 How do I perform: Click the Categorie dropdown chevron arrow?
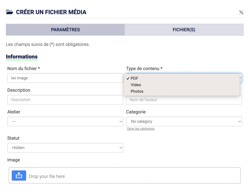pos(240,122)
